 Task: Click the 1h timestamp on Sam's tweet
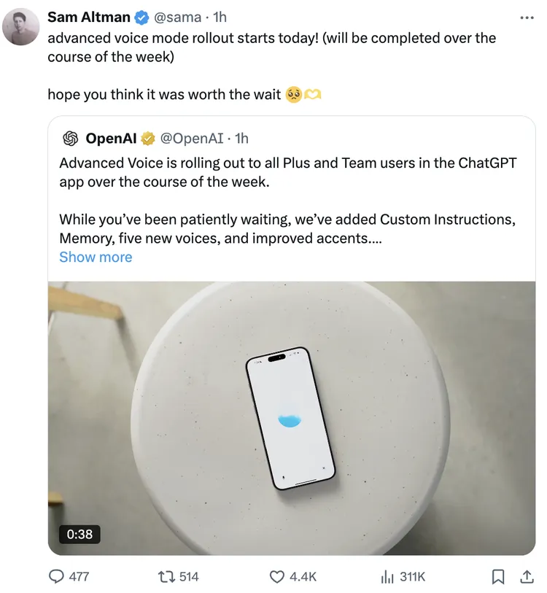tap(220, 18)
